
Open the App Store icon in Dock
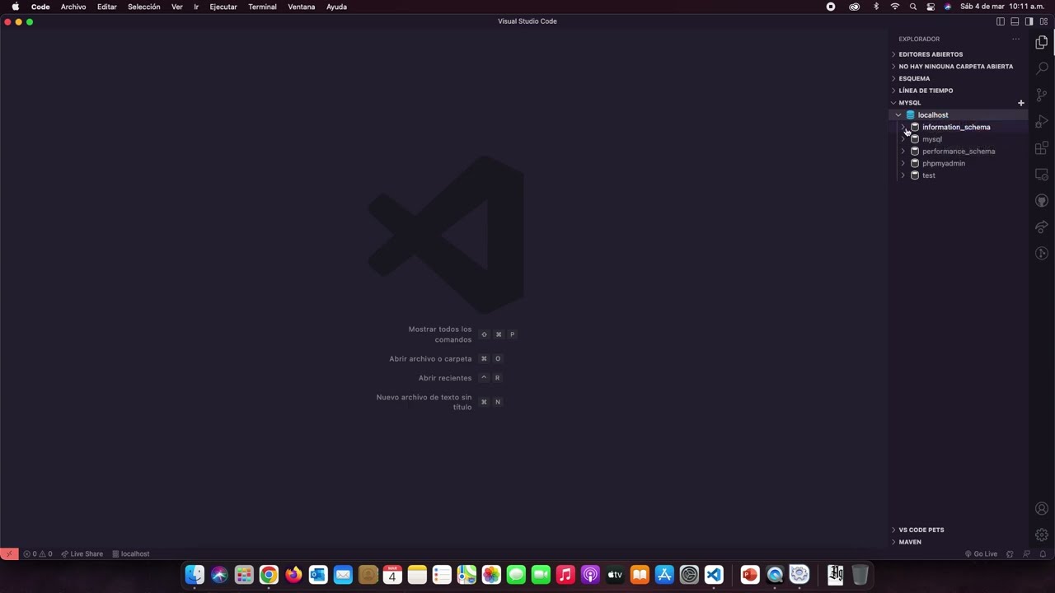(x=664, y=575)
